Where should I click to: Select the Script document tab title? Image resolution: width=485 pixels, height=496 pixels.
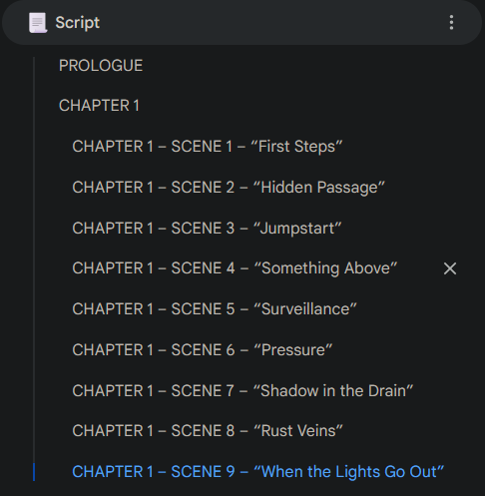point(77,23)
